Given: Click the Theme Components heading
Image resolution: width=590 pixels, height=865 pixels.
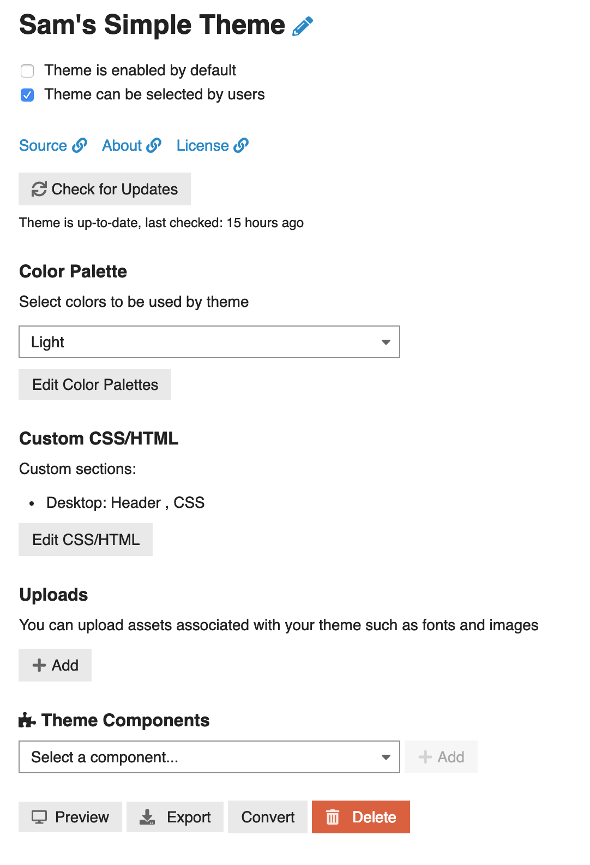Looking at the screenshot, I should [125, 720].
